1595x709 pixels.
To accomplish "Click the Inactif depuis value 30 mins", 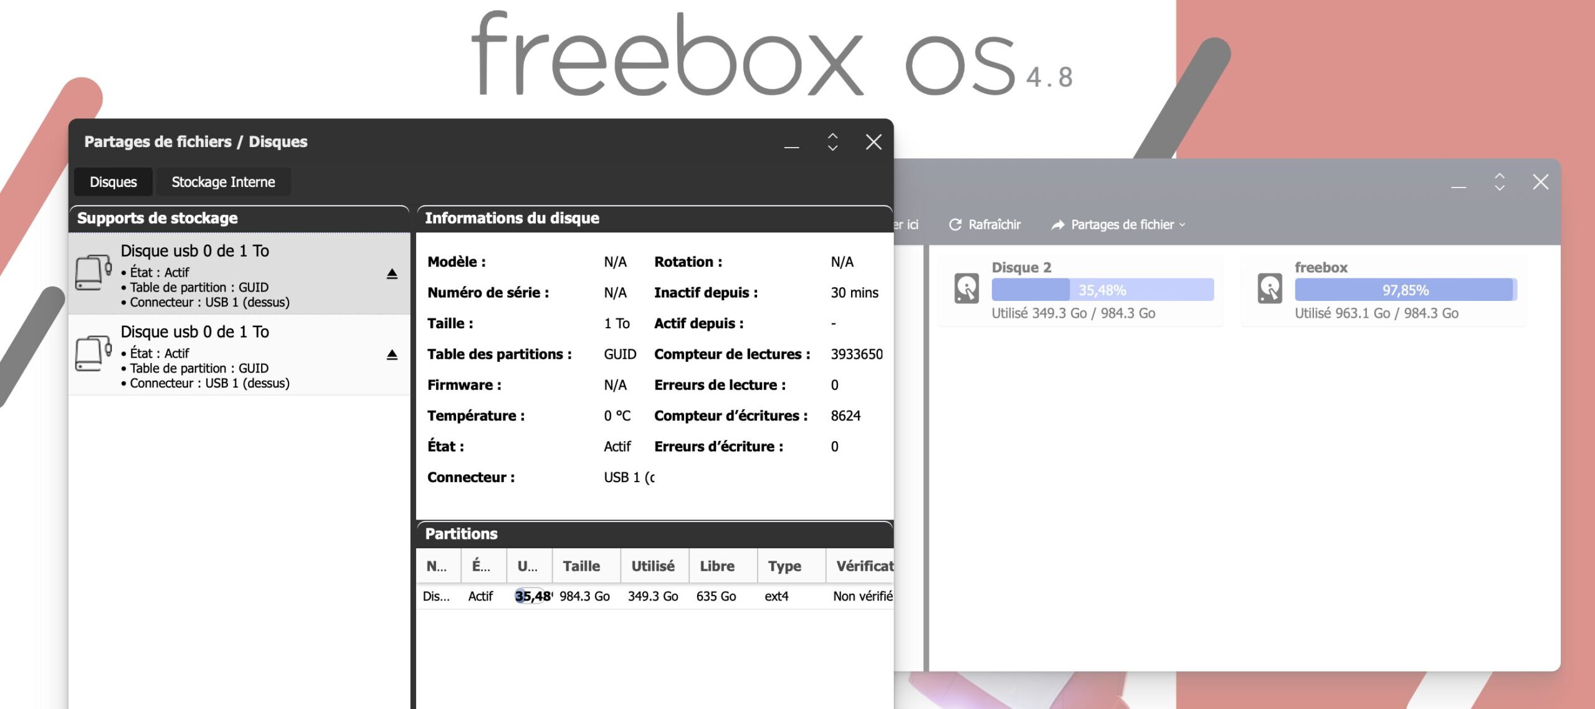I will tap(854, 292).
